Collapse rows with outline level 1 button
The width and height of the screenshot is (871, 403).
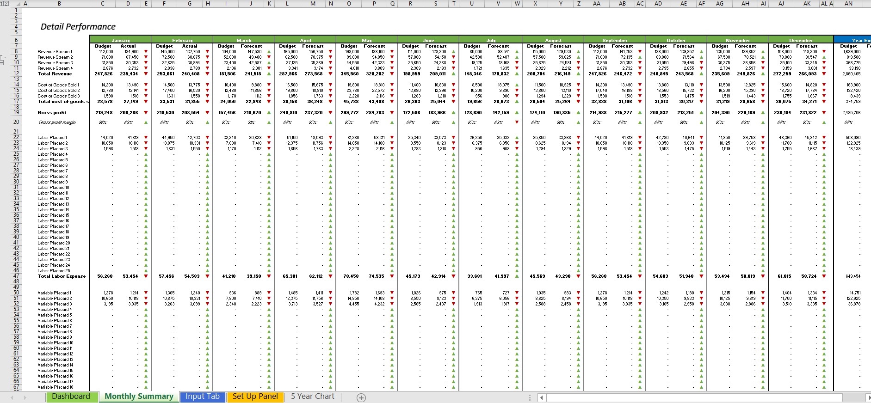point(2,4)
